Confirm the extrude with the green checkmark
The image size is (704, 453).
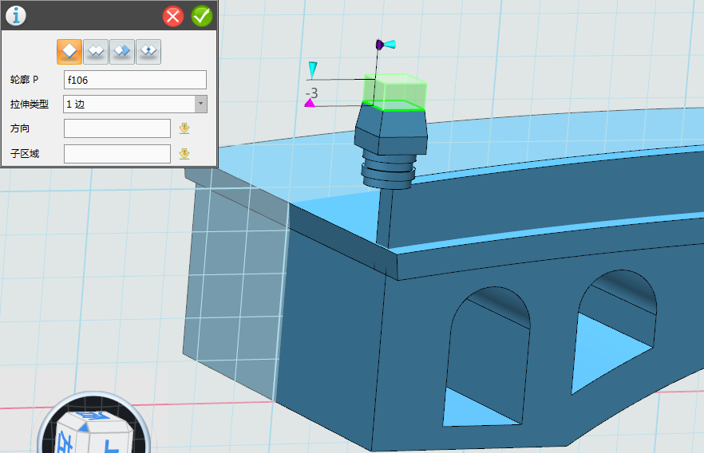tap(202, 15)
